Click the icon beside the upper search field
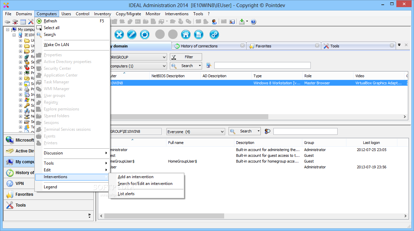 pyautogui.click(x=209, y=65)
